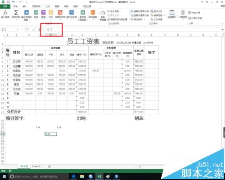Image resolution: width=225 pixels, height=180 pixels.
Task: Click the 签字 header cell
Action: click(x=151, y=52)
